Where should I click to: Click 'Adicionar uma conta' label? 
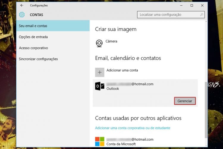tap(122, 70)
